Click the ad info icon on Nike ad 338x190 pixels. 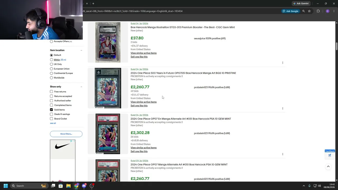[71, 141]
